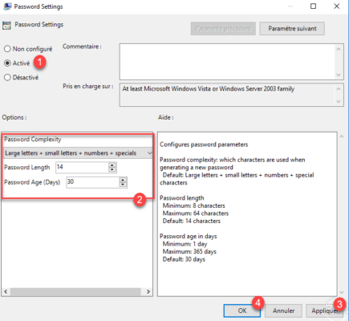Click the Appliquer button
Screen dimensions: 349x321
(324, 311)
